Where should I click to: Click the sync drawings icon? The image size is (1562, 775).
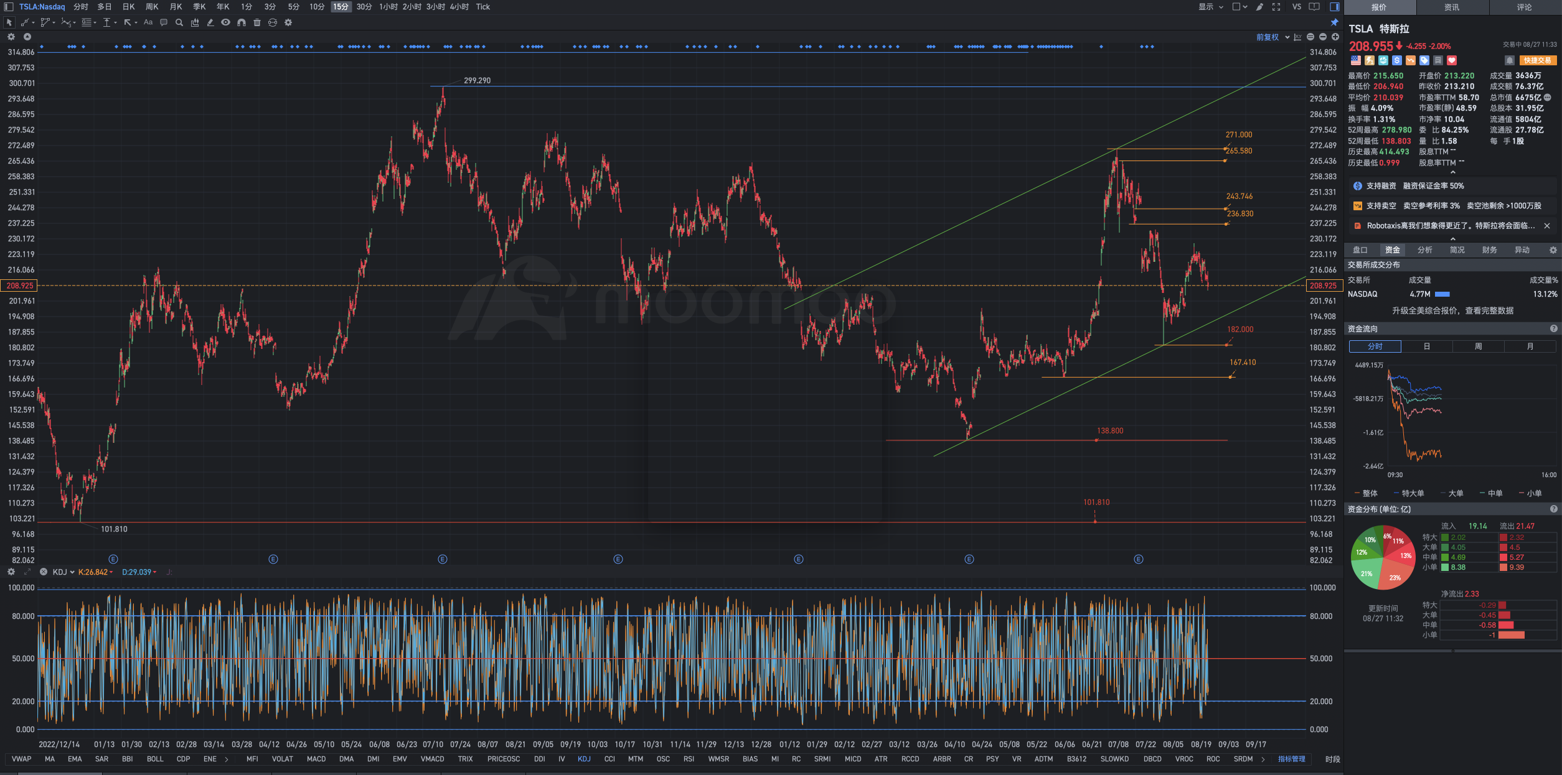click(273, 22)
